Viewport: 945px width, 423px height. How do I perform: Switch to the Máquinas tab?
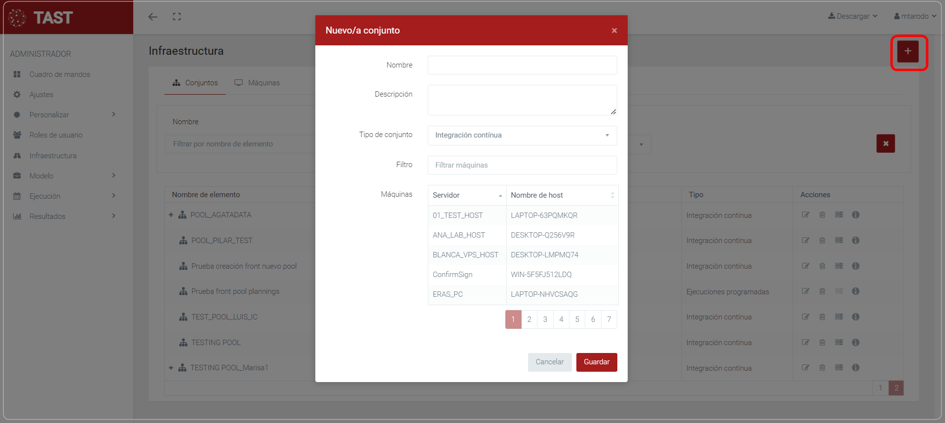pyautogui.click(x=257, y=83)
